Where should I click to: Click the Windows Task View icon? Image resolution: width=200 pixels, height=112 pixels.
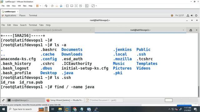click(x=52, y=109)
